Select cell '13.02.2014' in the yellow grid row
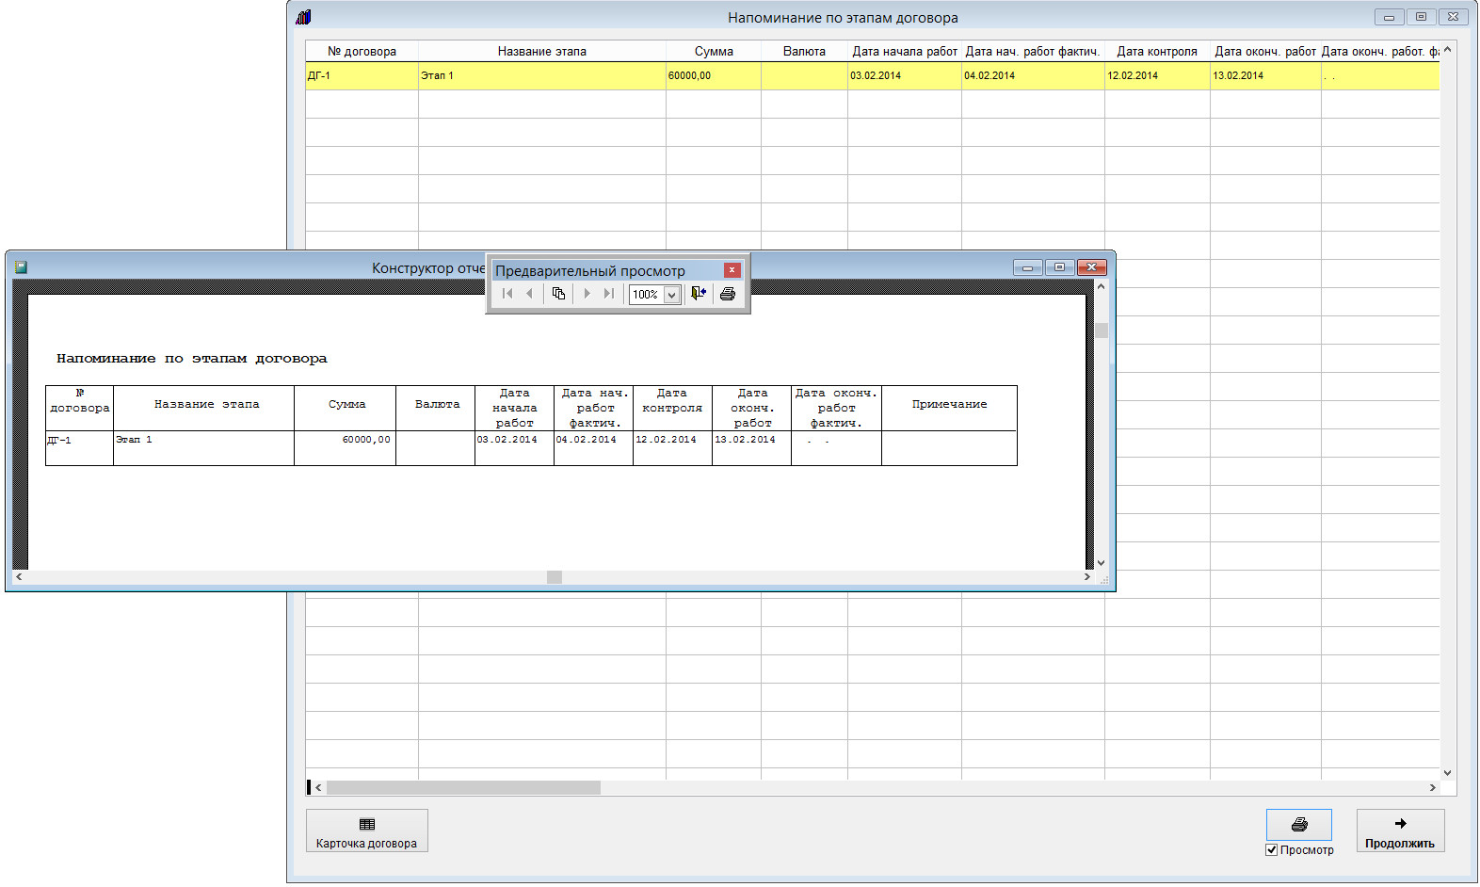 tap(1265, 76)
